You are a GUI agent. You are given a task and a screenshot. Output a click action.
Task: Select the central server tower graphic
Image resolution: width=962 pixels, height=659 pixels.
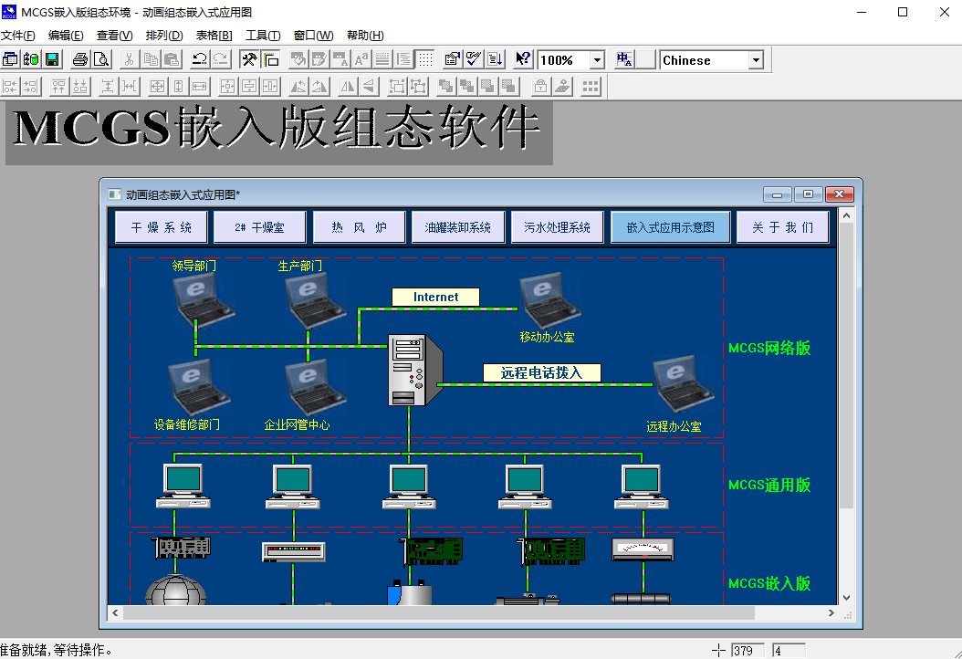[x=414, y=370]
